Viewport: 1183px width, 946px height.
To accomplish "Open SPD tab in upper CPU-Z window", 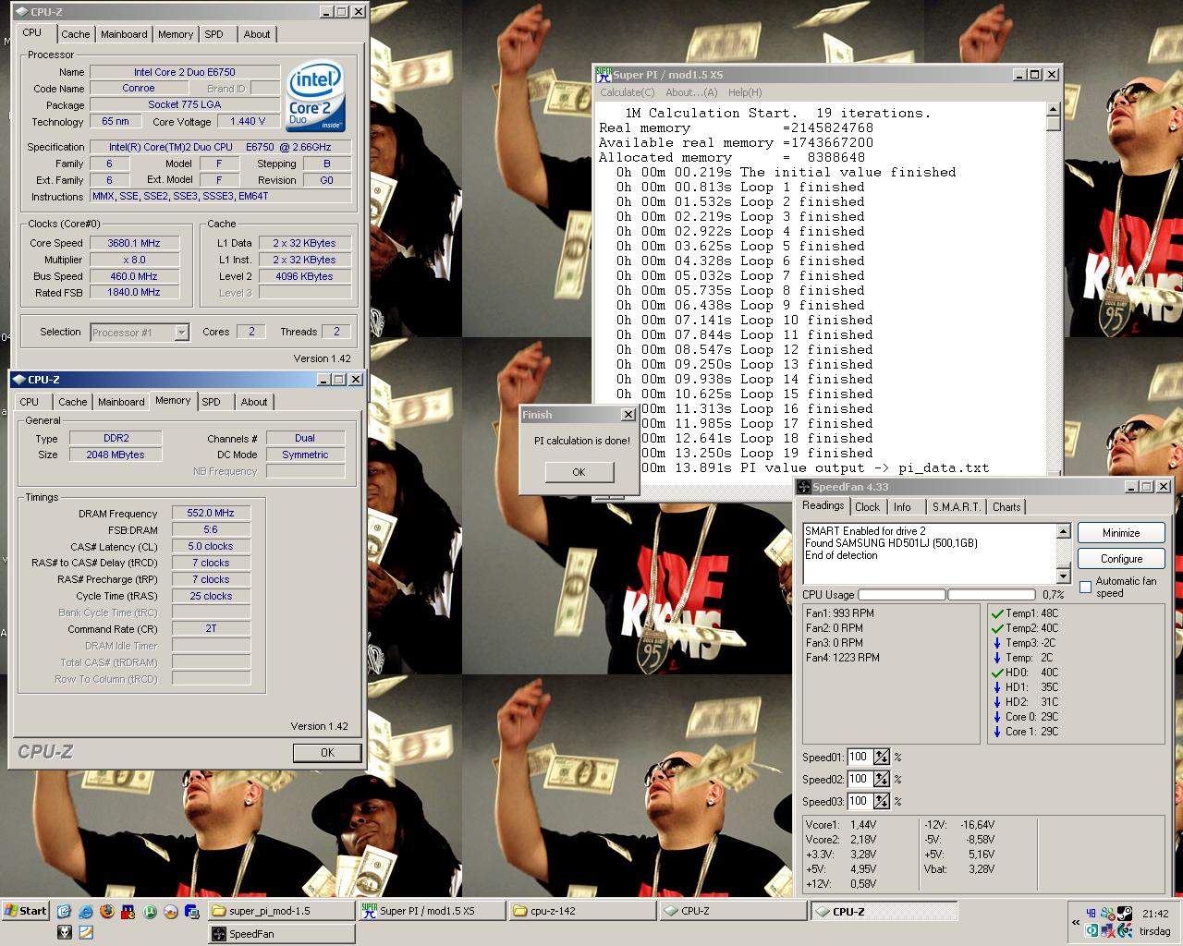I will (x=213, y=34).
